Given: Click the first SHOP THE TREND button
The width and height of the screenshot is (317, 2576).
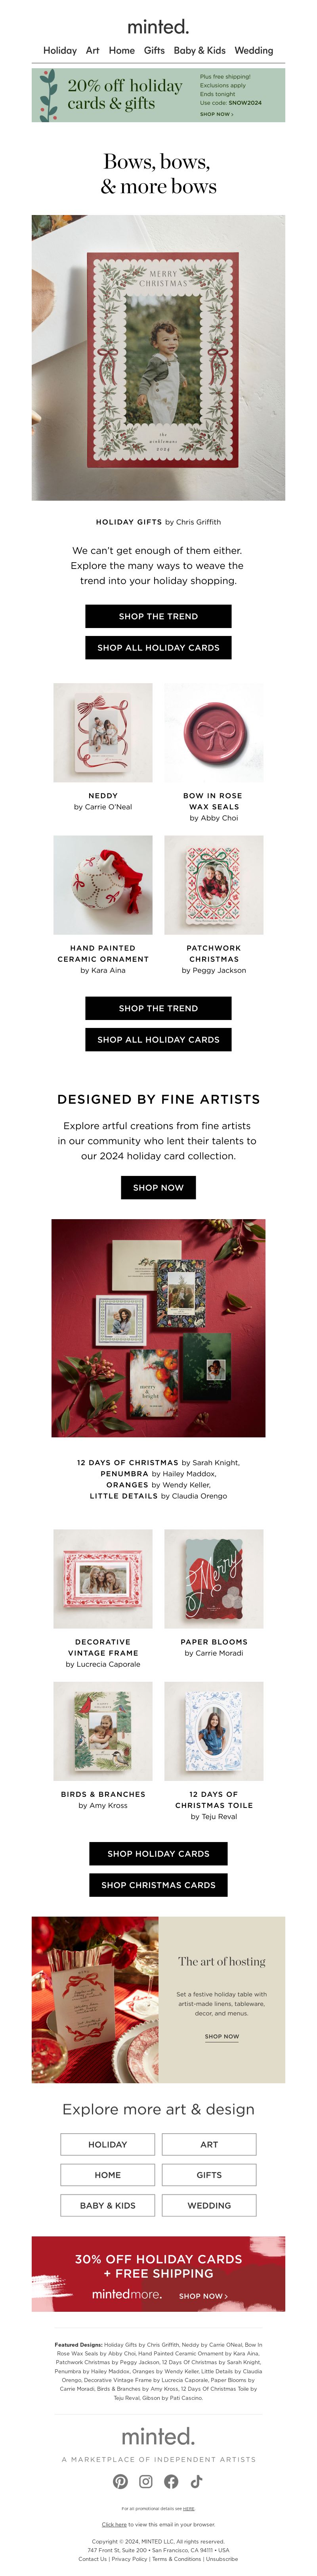Looking at the screenshot, I should [x=158, y=616].
